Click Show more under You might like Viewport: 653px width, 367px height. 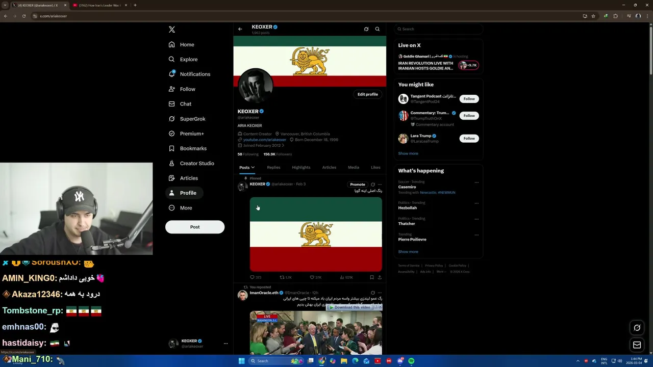[408, 153]
